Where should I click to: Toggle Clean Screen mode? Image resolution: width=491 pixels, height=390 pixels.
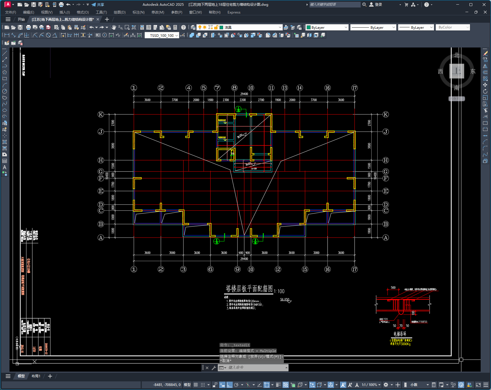click(x=478, y=385)
